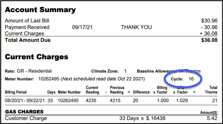Click the bold $36.08 total amount
This screenshot has height=124, width=223.
[x=209, y=40]
